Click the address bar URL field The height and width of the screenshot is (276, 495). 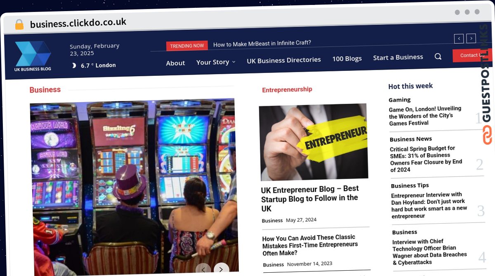click(78, 23)
